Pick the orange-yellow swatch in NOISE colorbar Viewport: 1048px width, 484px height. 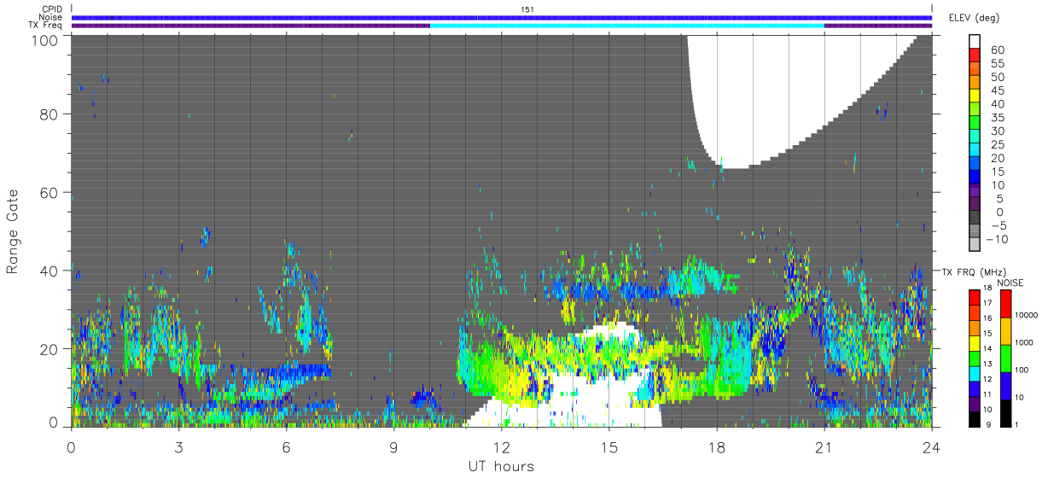[1005, 330]
